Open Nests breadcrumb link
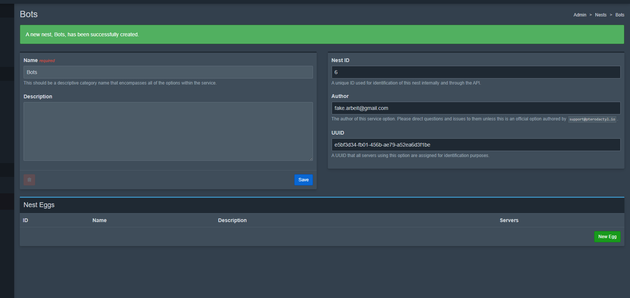Viewport: 630px width, 298px height. coord(600,15)
